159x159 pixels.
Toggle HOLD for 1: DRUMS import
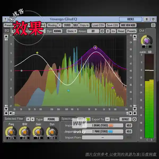click(129, 125)
